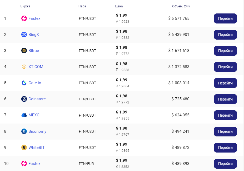Click the Biconomy B logo icon
The width and height of the screenshot is (244, 171).
[24, 131]
